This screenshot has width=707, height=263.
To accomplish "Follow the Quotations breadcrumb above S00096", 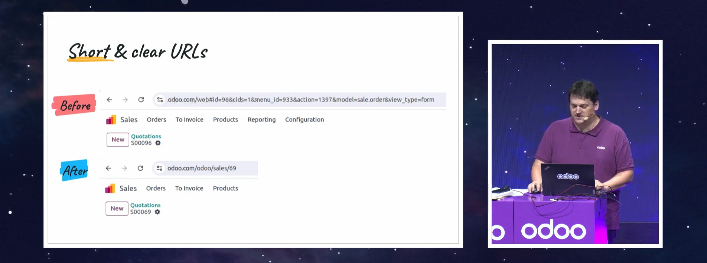I will click(x=146, y=136).
